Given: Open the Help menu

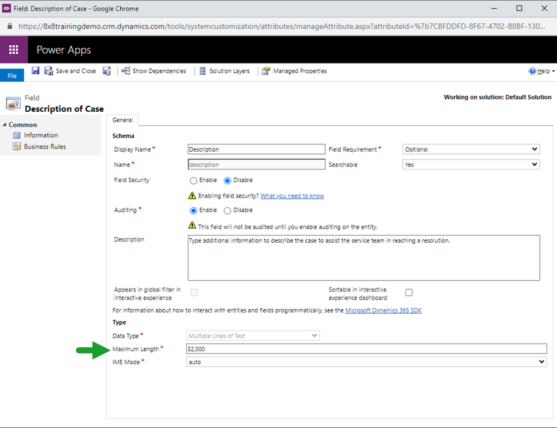Looking at the screenshot, I should (541, 70).
